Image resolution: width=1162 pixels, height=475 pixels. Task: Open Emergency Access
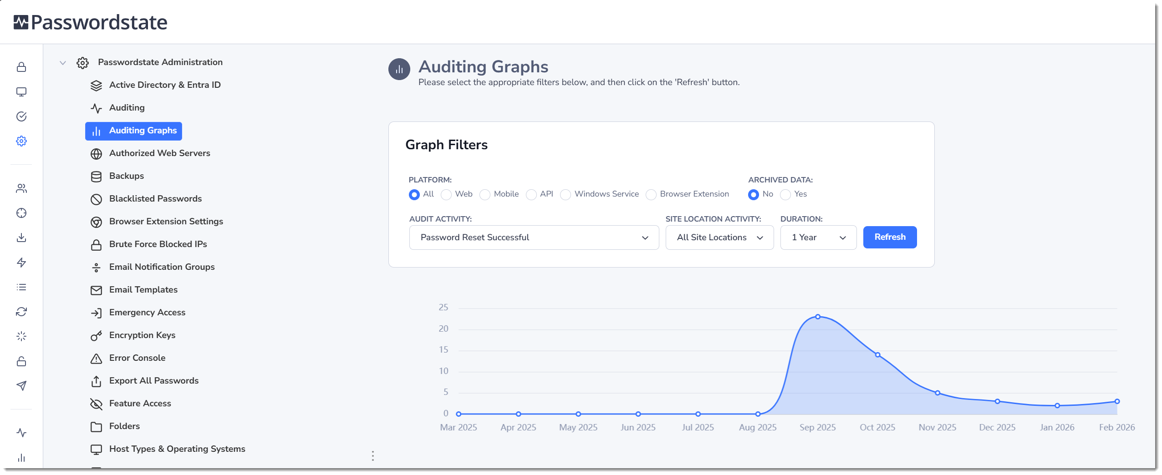pos(148,313)
